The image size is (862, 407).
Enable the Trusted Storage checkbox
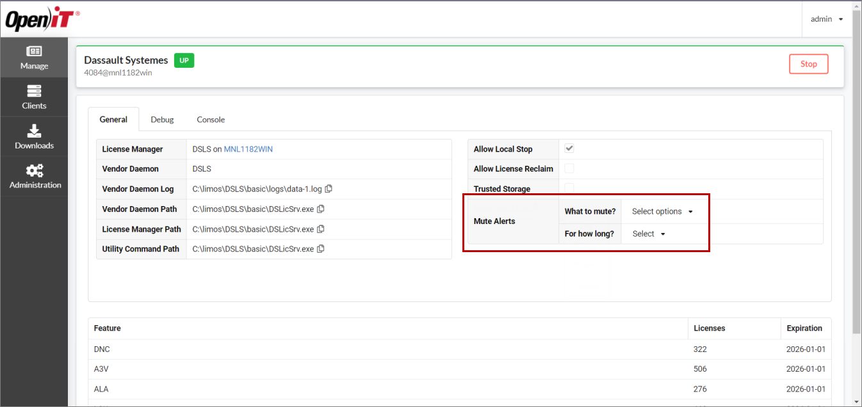569,188
